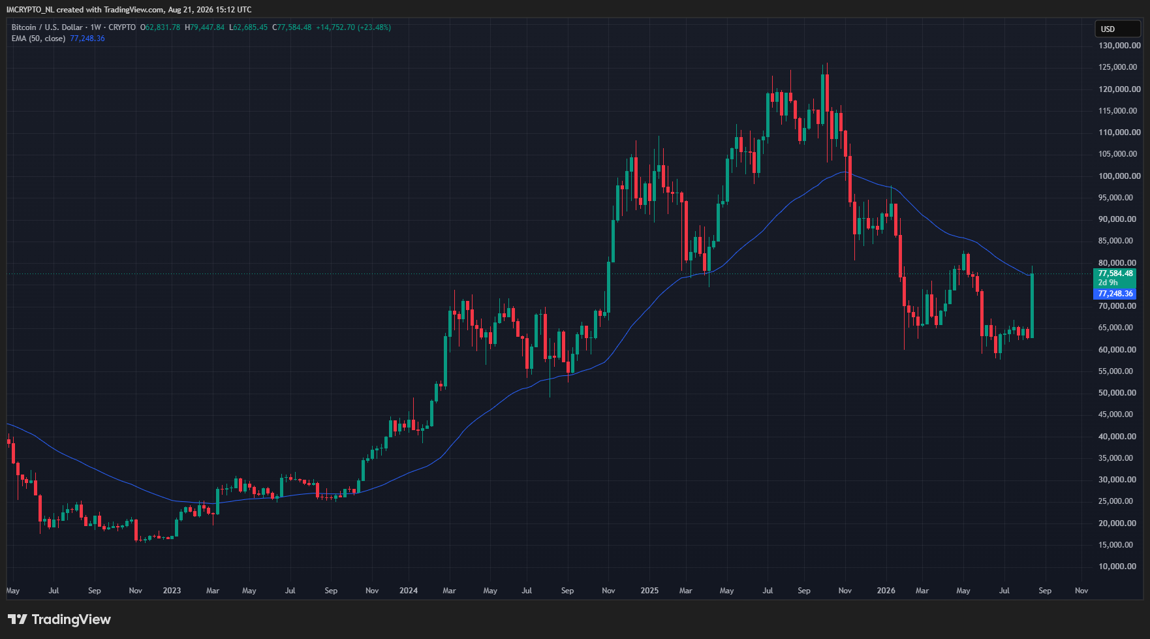This screenshot has width=1150, height=639.
Task: Click the 20,000.00 price axis label
Action: tap(1117, 523)
